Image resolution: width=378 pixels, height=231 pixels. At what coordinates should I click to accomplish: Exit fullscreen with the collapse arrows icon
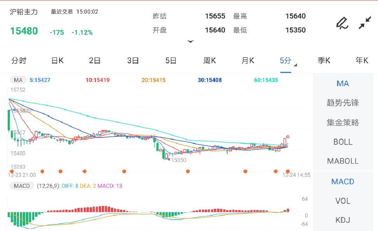[x=365, y=23]
